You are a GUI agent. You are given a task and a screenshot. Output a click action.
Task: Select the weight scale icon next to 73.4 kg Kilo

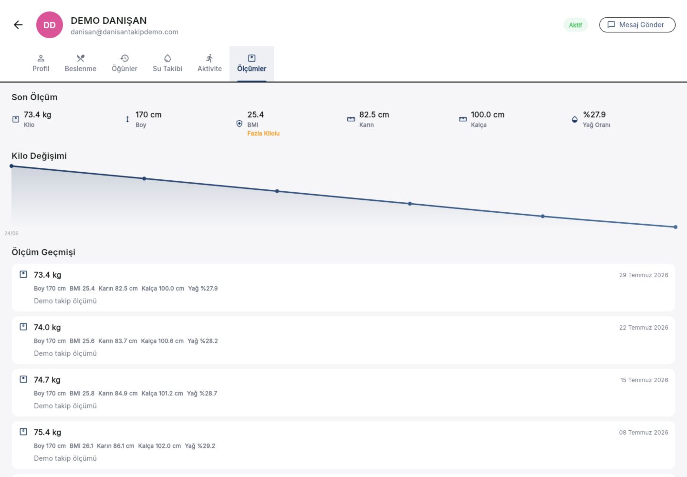coord(16,119)
